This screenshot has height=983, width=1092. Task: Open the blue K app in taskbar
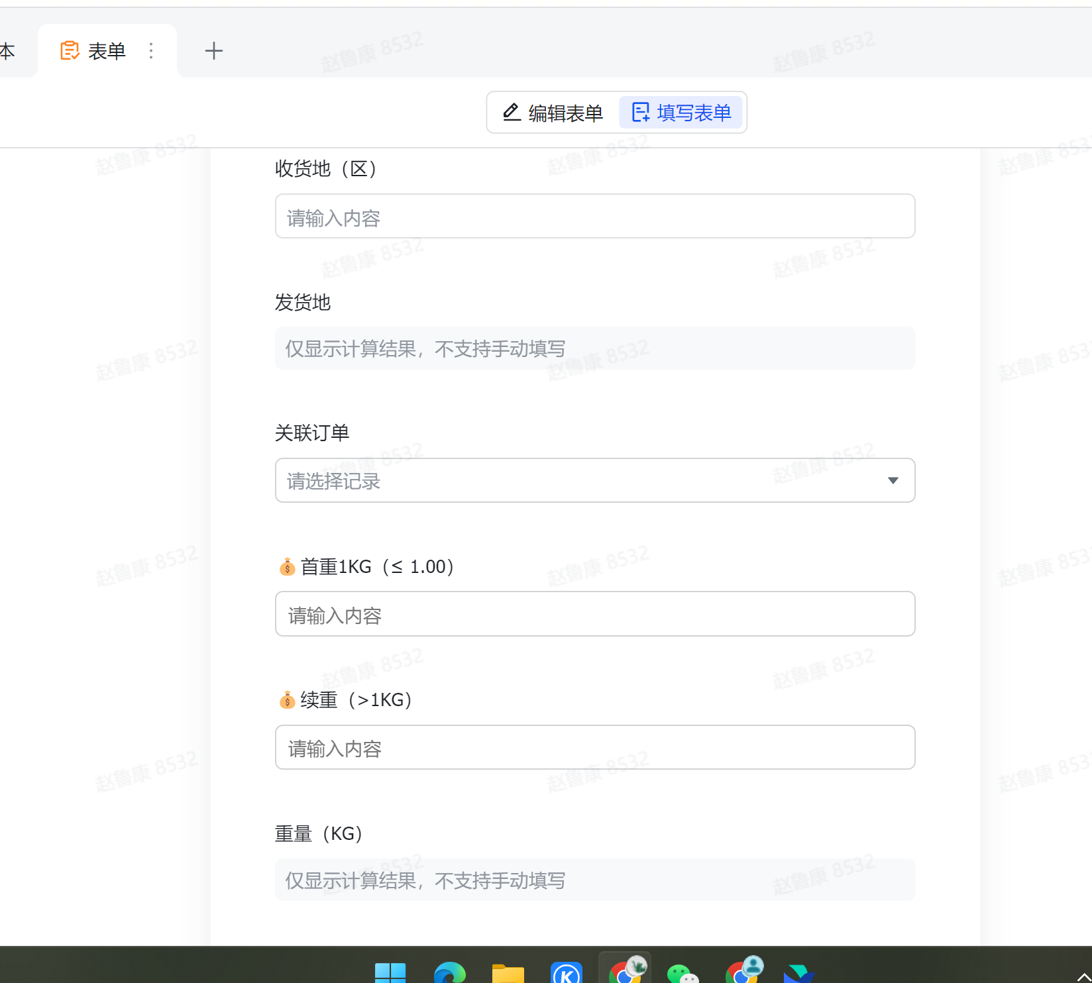[x=567, y=972]
